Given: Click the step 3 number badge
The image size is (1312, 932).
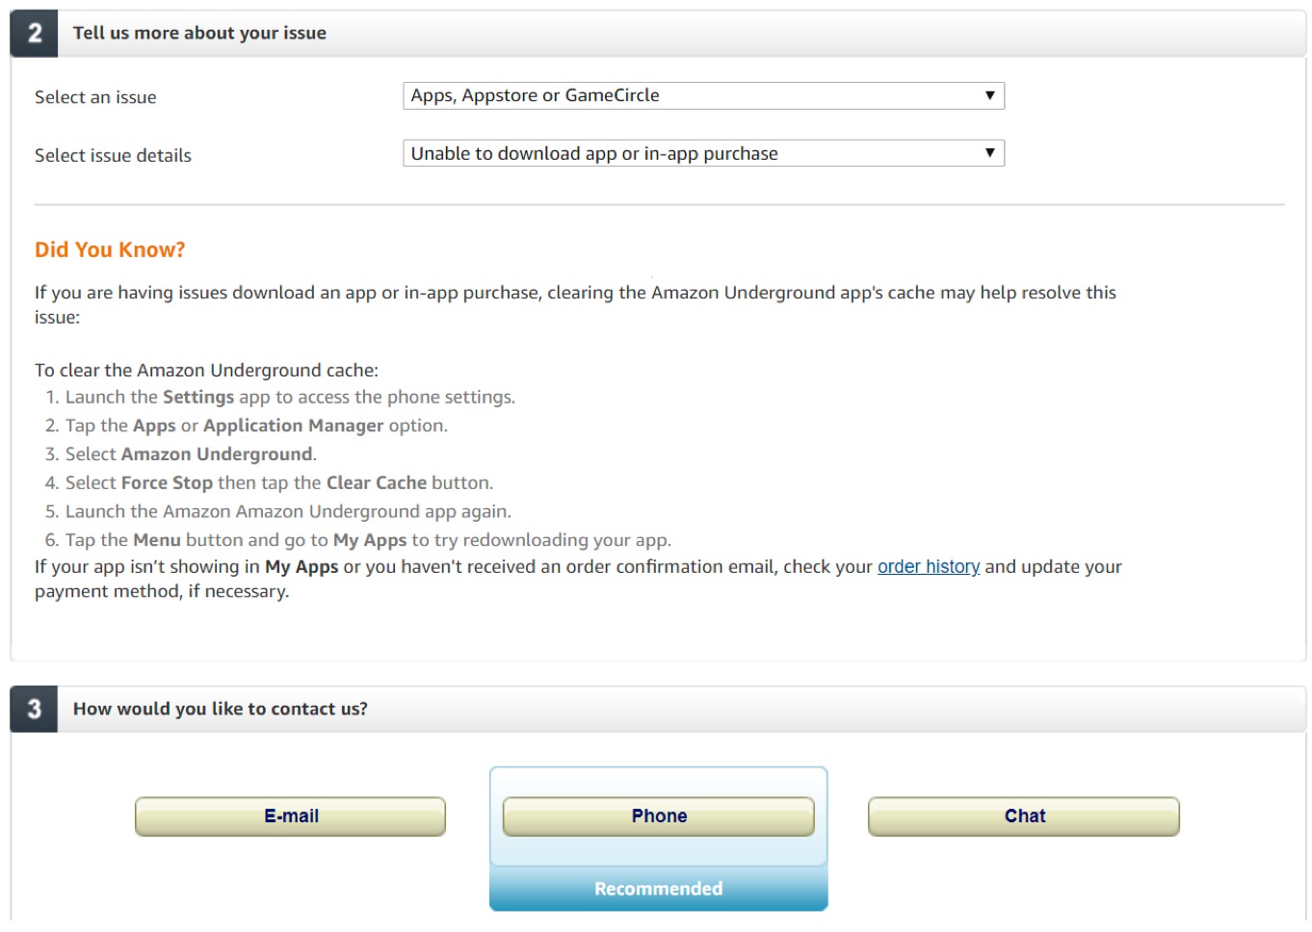Looking at the screenshot, I should [x=35, y=710].
